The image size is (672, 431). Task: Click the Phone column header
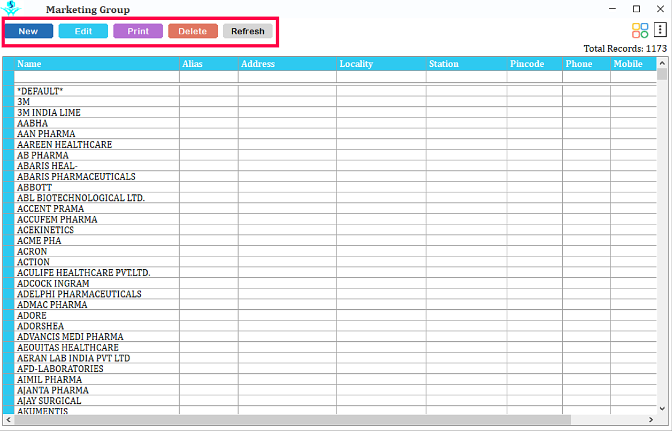tap(586, 64)
